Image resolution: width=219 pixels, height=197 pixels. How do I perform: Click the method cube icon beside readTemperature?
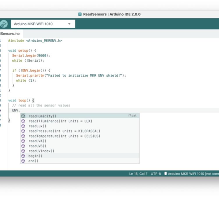point(23,136)
